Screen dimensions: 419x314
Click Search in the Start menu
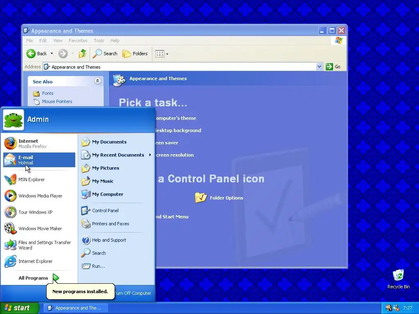[x=116, y=253]
